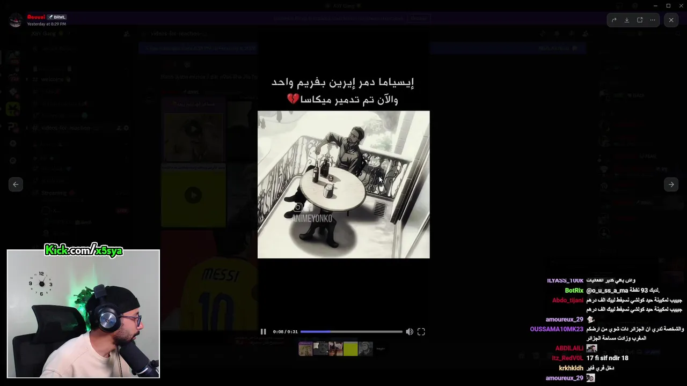687x386 pixels.
Task: Select the grayscale portrait thumbnail
Action: (366, 348)
